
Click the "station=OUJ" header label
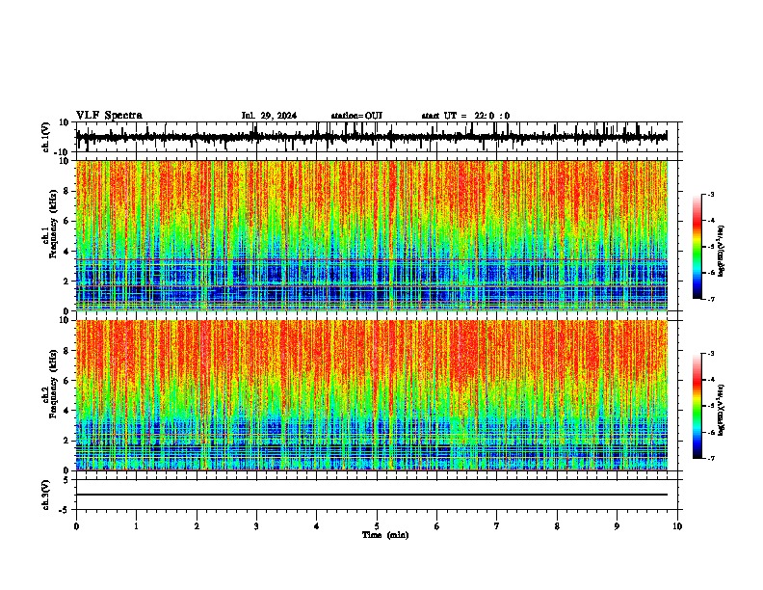pos(356,116)
